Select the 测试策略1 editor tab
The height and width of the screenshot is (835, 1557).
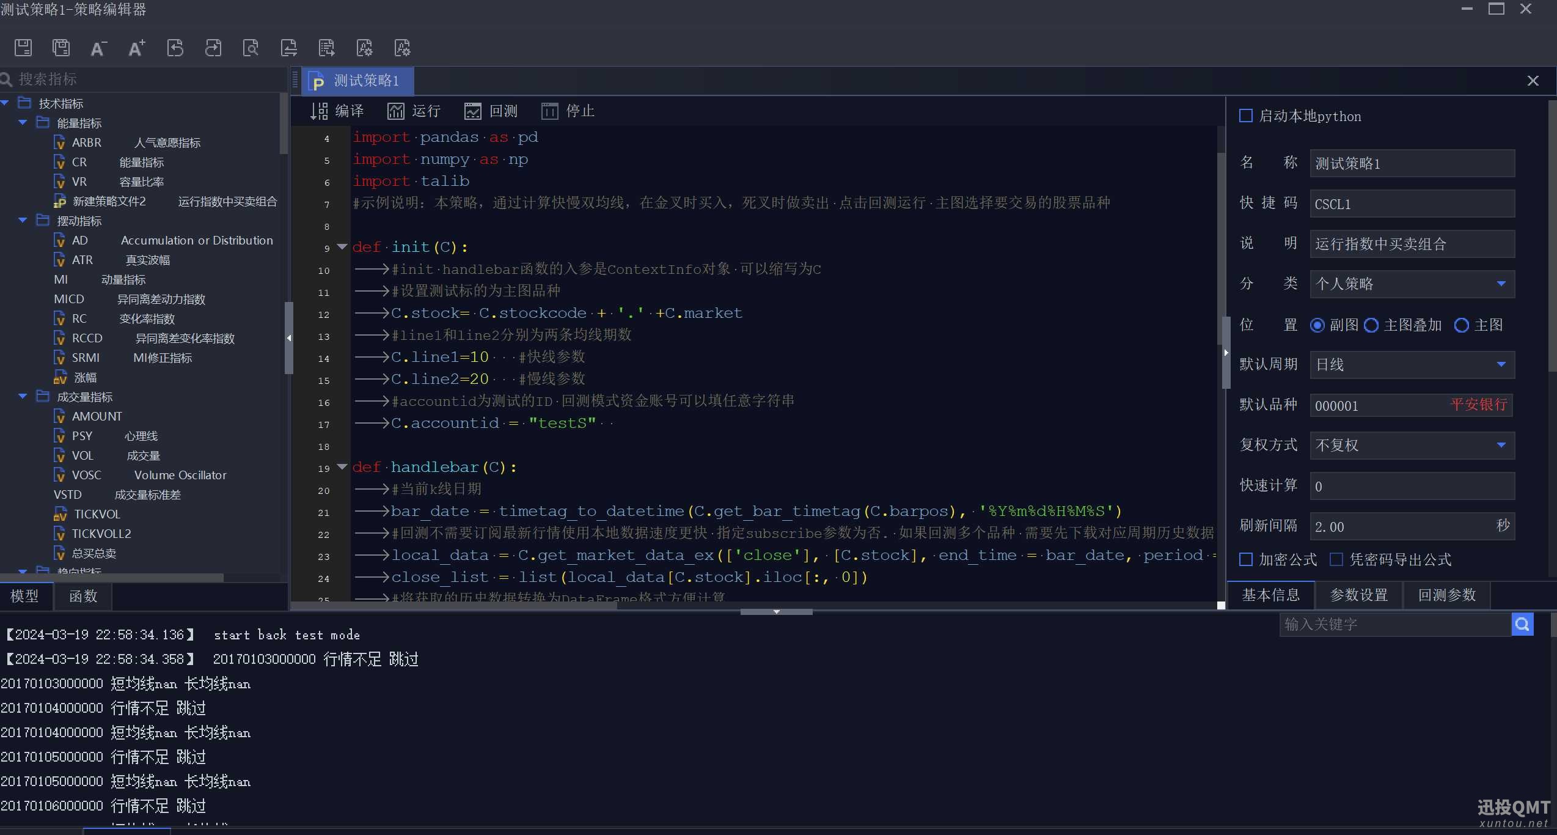click(x=358, y=81)
